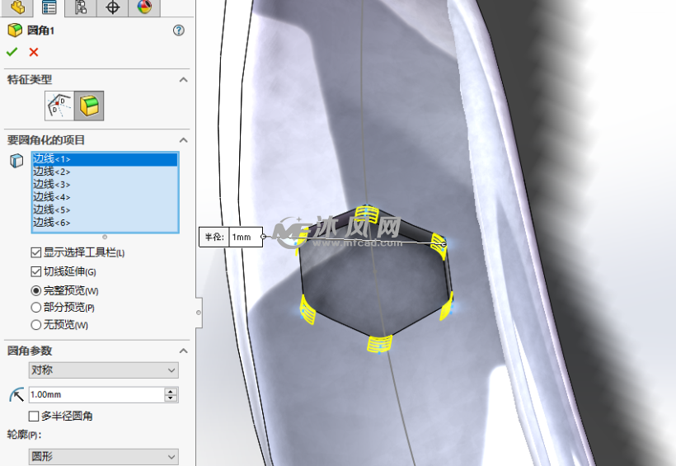This screenshot has width=676, height=466.
Task: Toggle 切线延伸 checkbox
Action: pos(35,271)
